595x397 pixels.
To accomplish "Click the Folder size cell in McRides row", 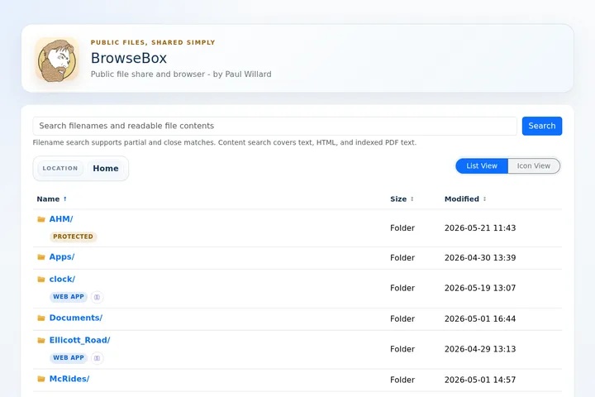I will pyautogui.click(x=402, y=380).
